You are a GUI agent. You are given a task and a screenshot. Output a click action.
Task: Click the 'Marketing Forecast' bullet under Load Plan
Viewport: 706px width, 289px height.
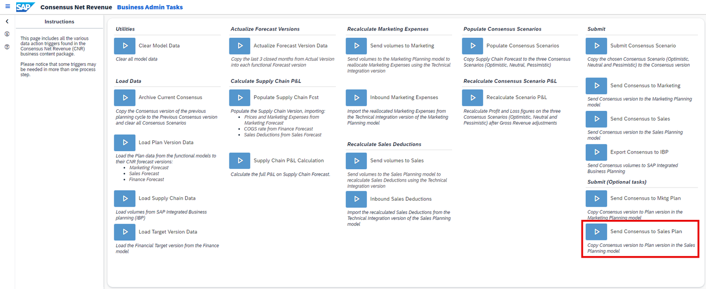tap(149, 168)
